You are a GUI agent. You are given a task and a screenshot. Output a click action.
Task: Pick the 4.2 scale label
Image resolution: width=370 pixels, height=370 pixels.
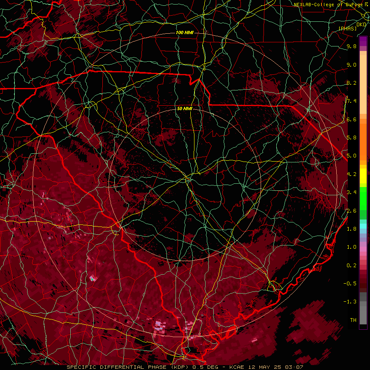click(x=351, y=174)
